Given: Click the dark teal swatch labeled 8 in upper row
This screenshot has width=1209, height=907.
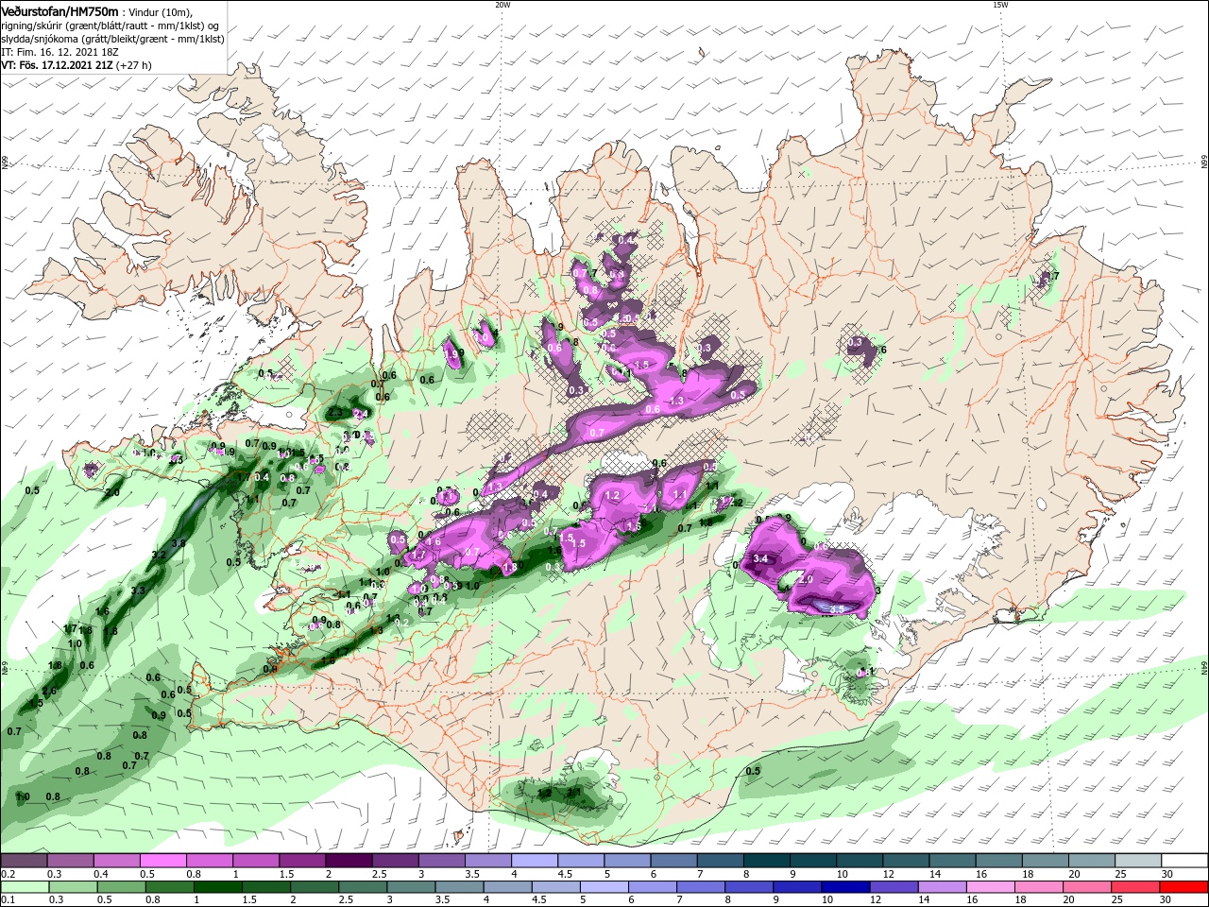Looking at the screenshot, I should [x=767, y=861].
